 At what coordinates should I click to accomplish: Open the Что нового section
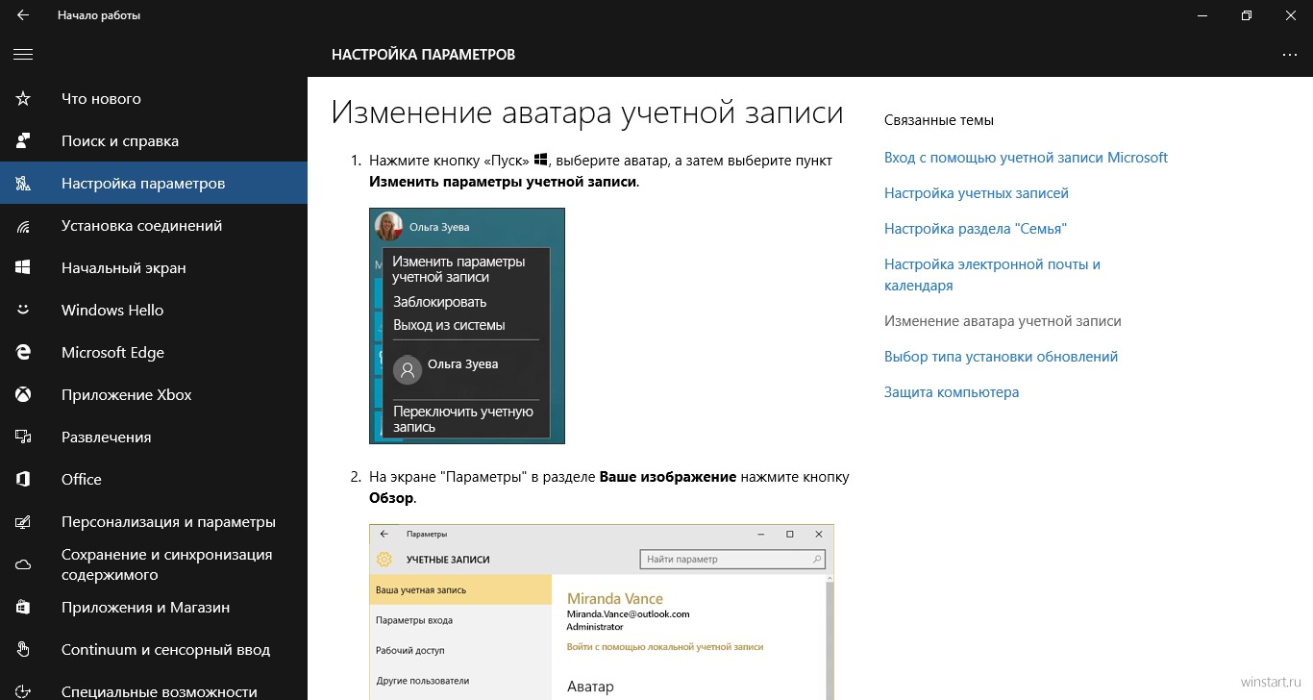click(154, 99)
